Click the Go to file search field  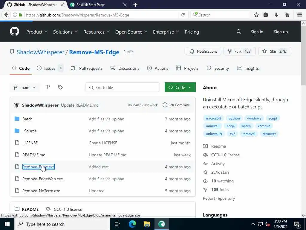122,87
